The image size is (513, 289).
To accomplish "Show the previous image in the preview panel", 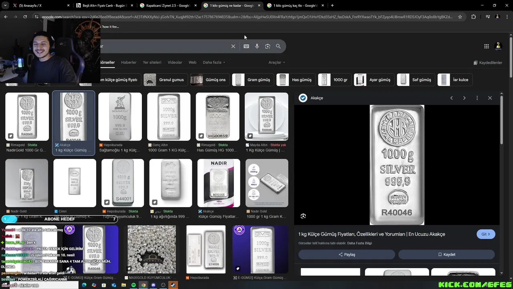I will 452,98.
